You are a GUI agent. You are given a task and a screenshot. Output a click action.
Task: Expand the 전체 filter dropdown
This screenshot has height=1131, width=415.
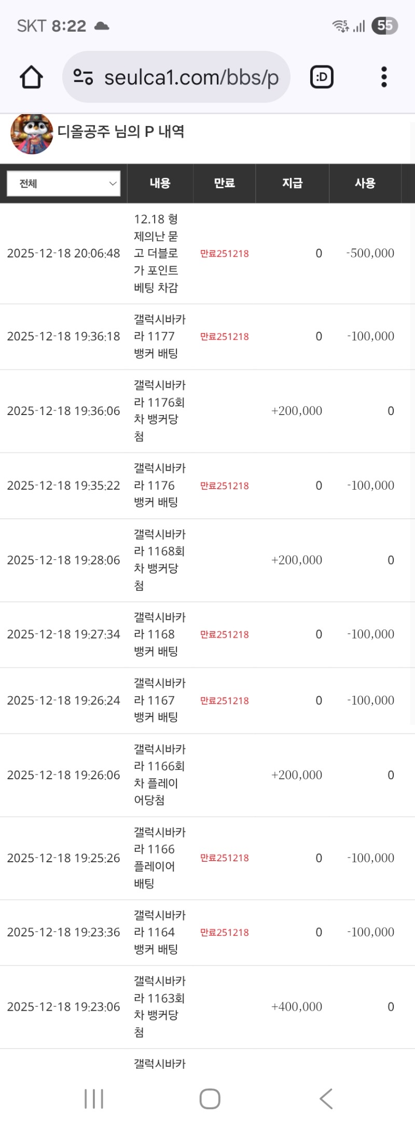point(63,184)
